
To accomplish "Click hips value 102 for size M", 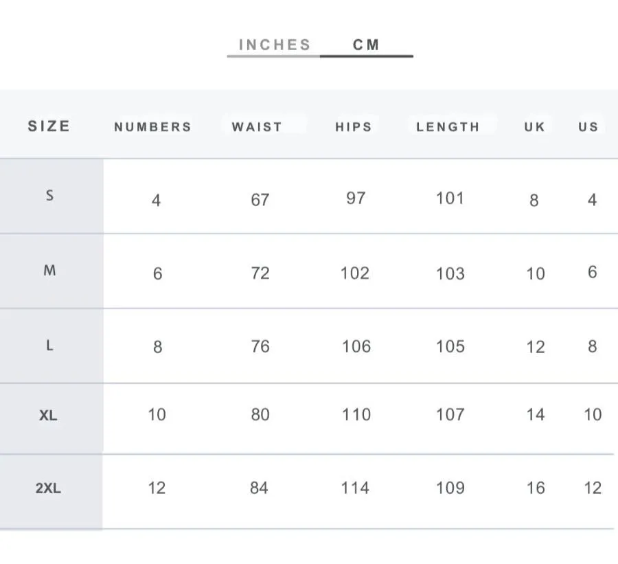I will [355, 273].
